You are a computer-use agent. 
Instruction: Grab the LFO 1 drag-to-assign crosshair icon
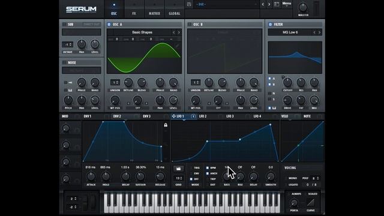(173, 116)
